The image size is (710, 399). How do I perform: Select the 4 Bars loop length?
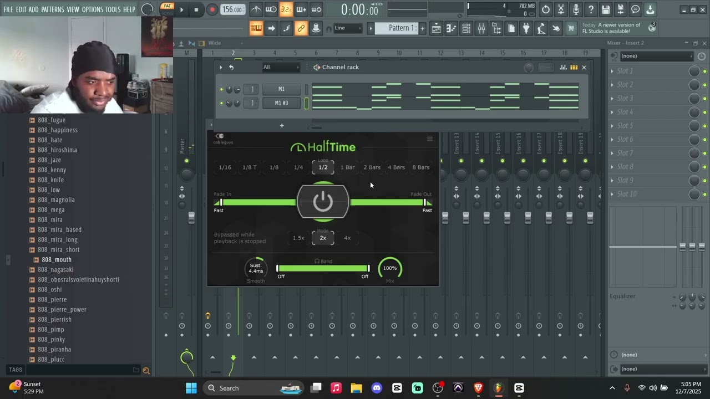point(396,167)
